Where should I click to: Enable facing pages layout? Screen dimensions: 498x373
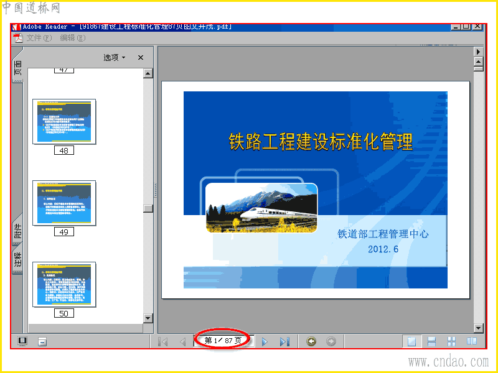point(472,341)
